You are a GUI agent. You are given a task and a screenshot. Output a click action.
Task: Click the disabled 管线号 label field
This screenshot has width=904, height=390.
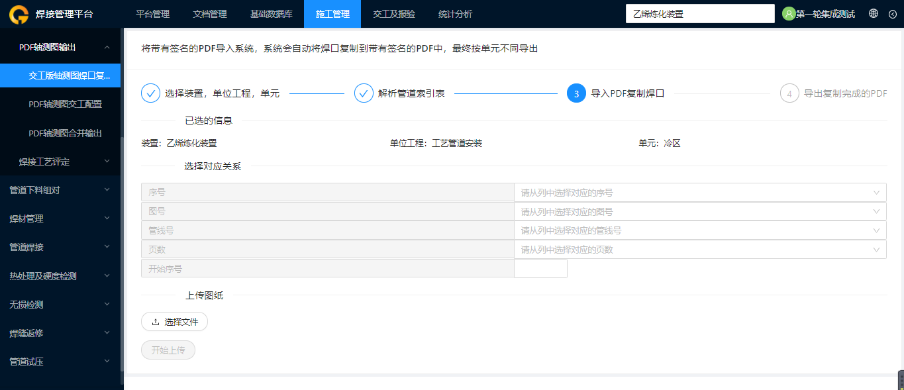pyautogui.click(x=328, y=230)
